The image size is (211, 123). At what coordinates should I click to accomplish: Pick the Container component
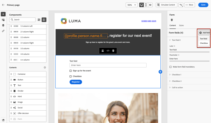coord(28,74)
